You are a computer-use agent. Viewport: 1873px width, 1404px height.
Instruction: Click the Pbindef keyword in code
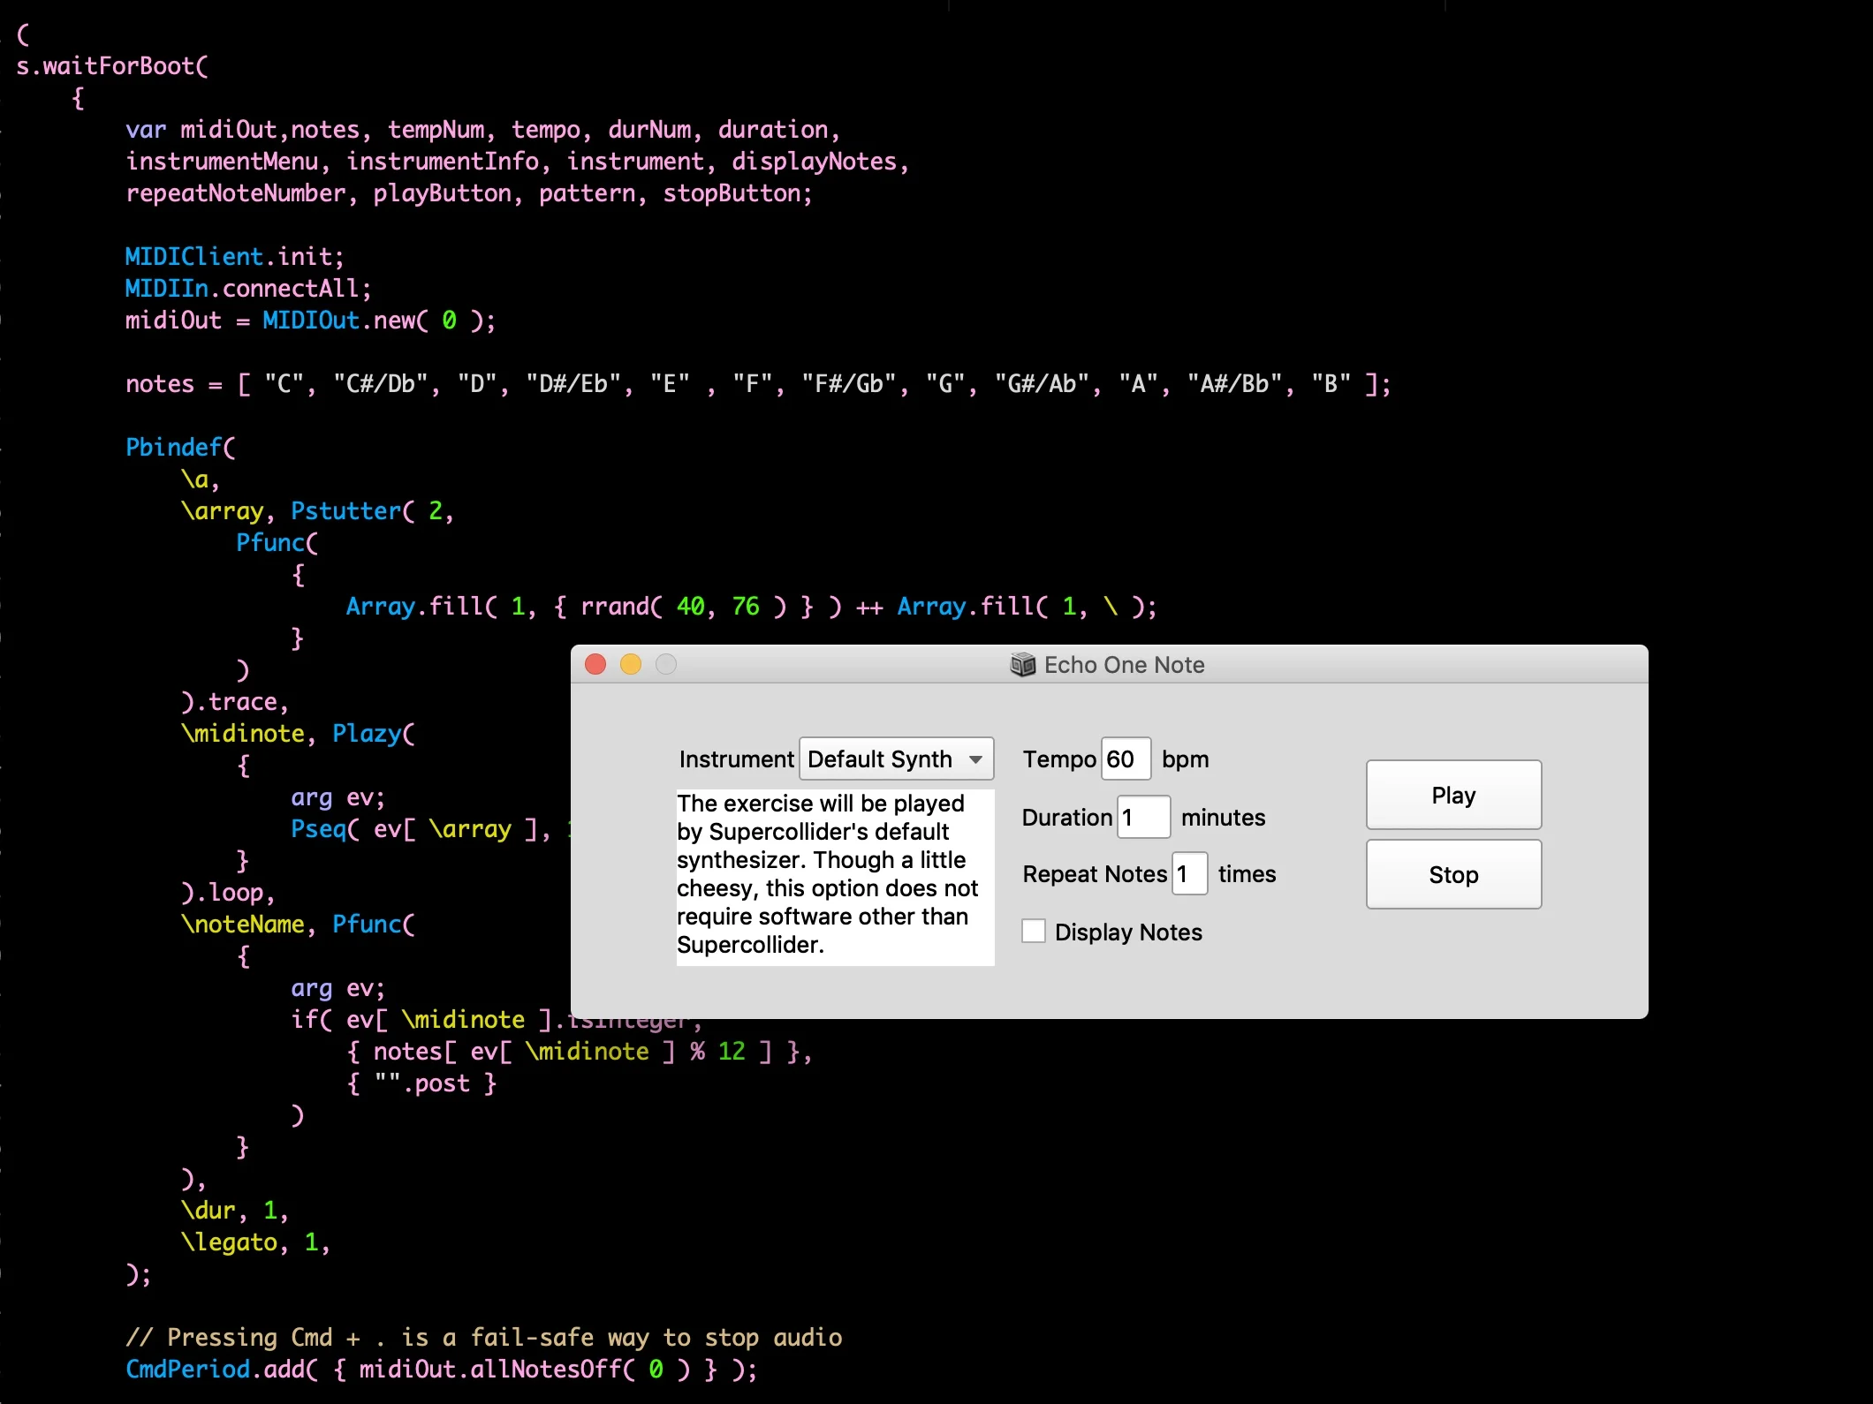click(174, 448)
